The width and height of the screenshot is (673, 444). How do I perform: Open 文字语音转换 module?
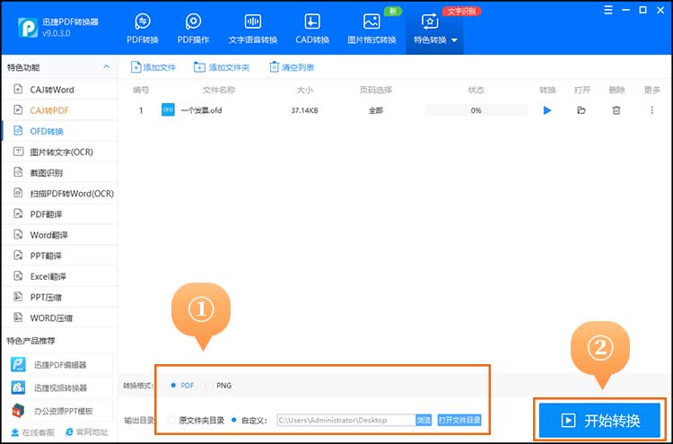pyautogui.click(x=253, y=29)
